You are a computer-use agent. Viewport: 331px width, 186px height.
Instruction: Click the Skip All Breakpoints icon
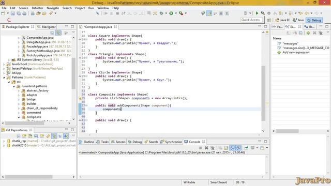point(98,13)
